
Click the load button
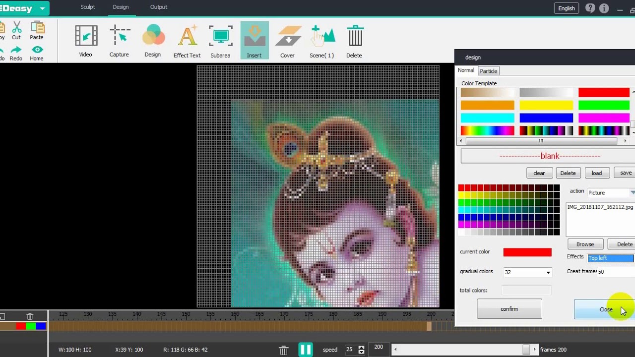point(597,173)
